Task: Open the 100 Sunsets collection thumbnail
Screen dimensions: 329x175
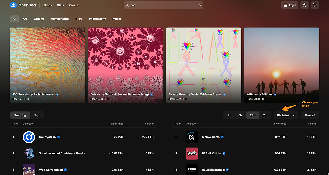Action: [x=48, y=65]
